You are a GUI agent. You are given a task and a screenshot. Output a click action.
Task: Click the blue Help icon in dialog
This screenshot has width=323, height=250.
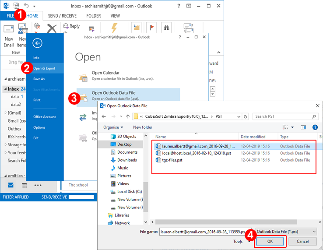(x=315, y=127)
